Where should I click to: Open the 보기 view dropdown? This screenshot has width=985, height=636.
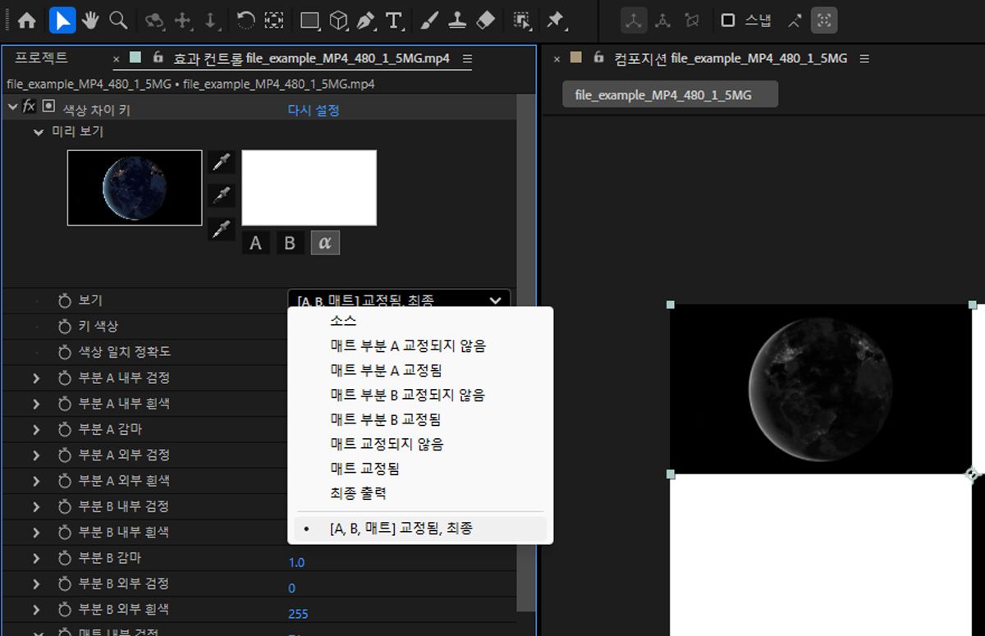pyautogui.click(x=398, y=301)
